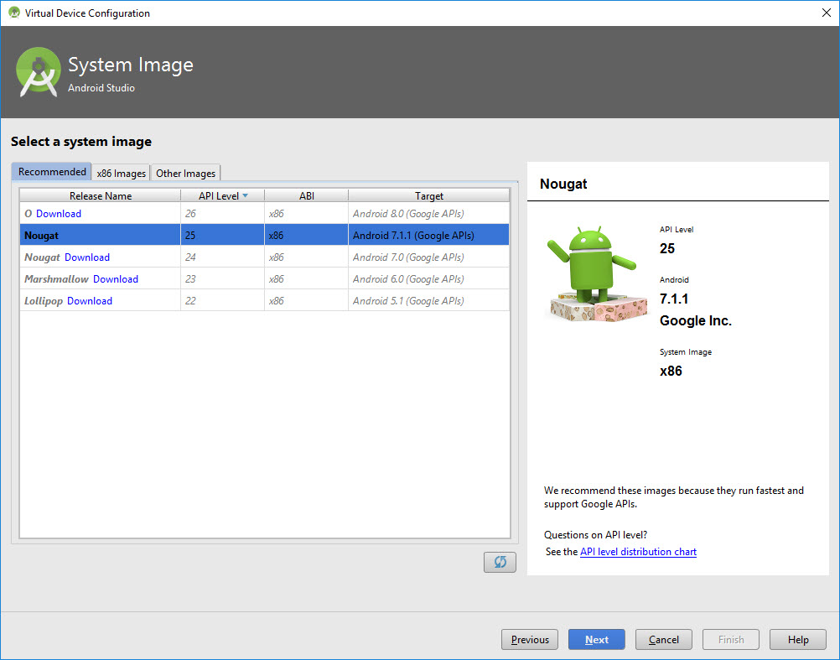Go back with the Previous button
This screenshot has width=840, height=660.
pos(530,640)
